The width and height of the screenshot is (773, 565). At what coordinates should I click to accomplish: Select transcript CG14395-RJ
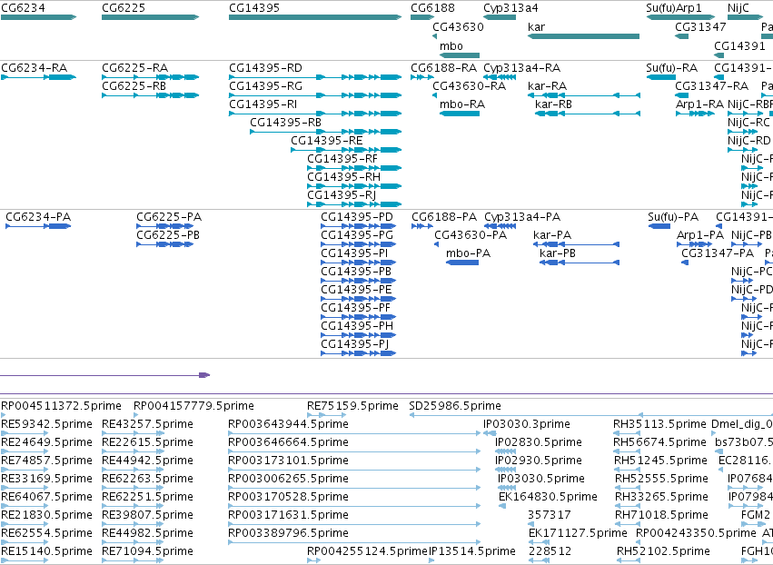342,195
